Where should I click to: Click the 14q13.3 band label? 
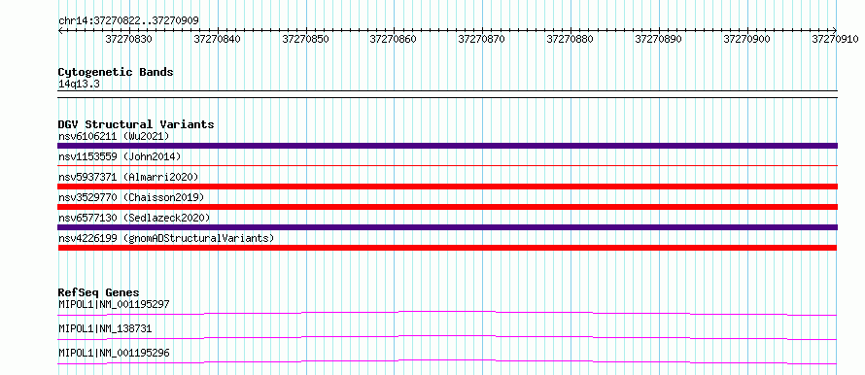[79, 85]
